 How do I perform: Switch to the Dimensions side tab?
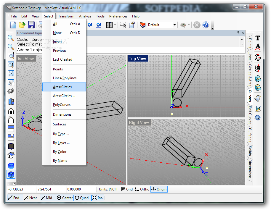click(250, 169)
